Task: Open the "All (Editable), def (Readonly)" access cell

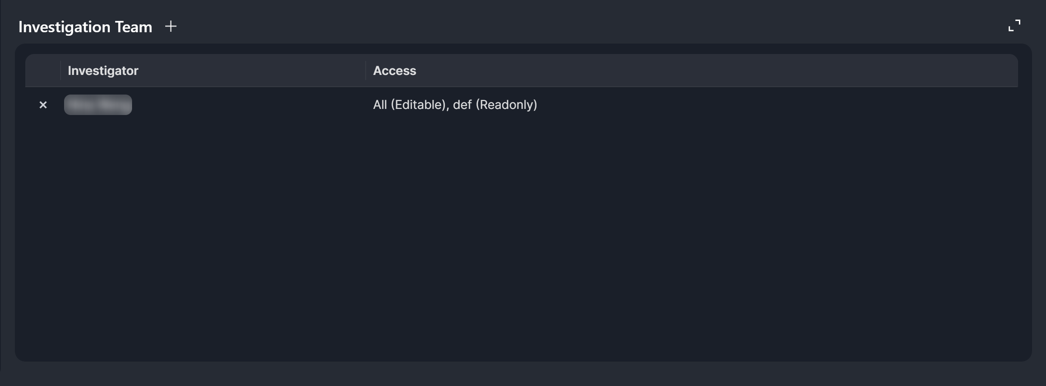Action: coord(455,105)
